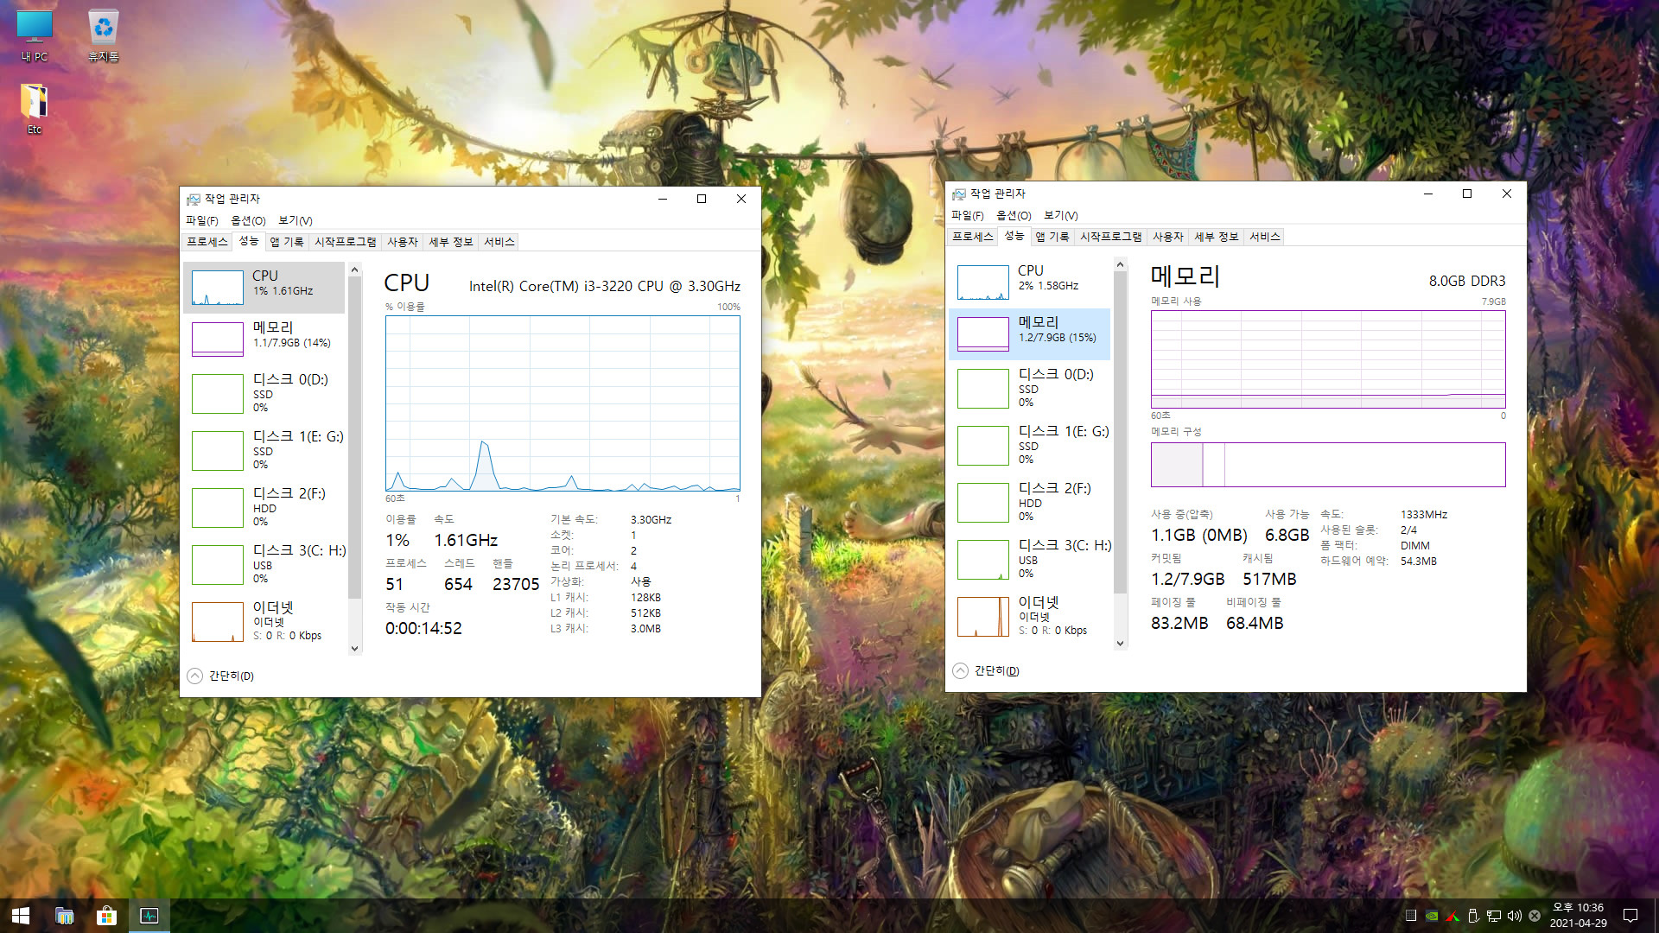This screenshot has width=1659, height=933.
Task: Switch to 프로세스 tab in left Task Manager
Action: (207, 242)
